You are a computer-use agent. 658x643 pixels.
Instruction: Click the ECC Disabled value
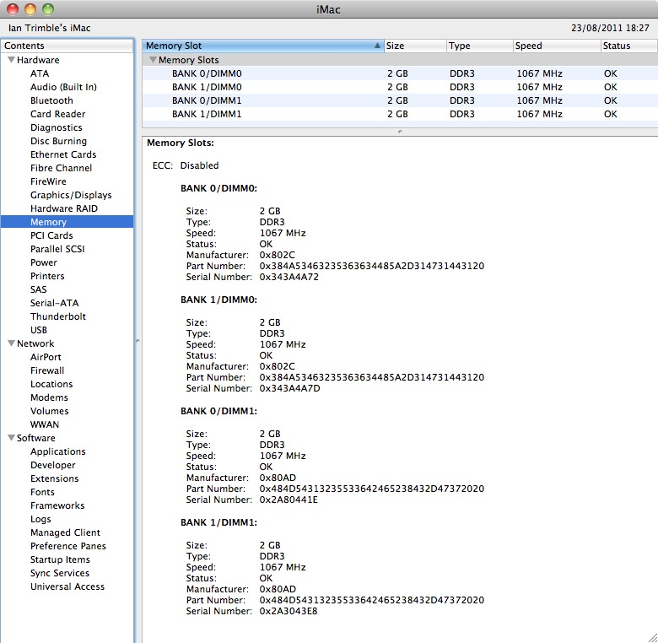click(x=199, y=165)
